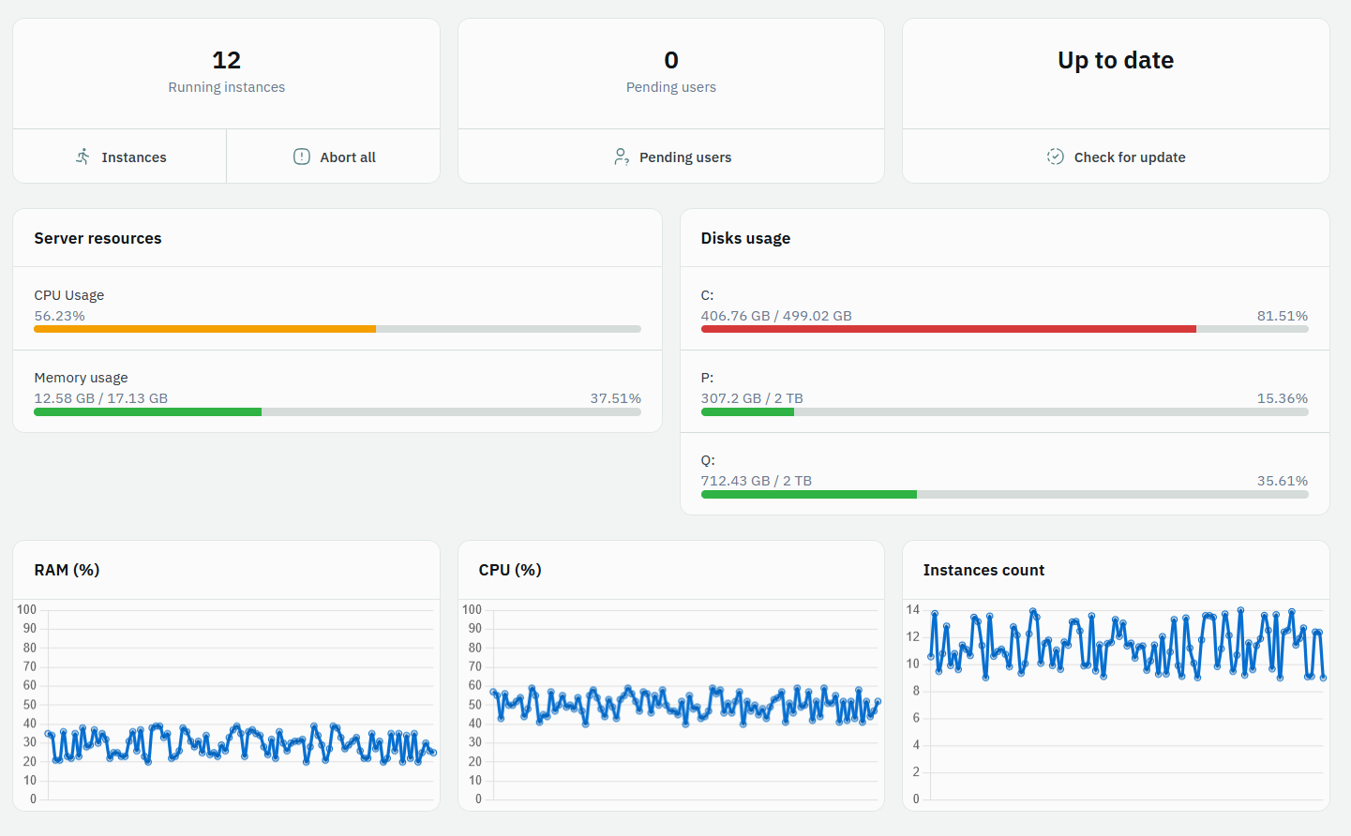Click the 12 running instances count
The width and height of the screenshot is (1351, 836).
[x=227, y=60]
